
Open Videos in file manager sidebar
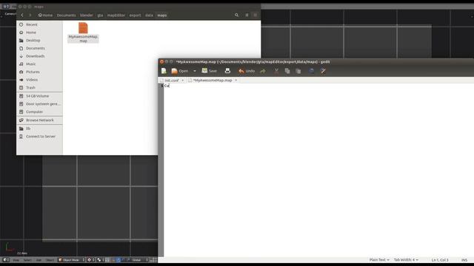tap(39, 80)
